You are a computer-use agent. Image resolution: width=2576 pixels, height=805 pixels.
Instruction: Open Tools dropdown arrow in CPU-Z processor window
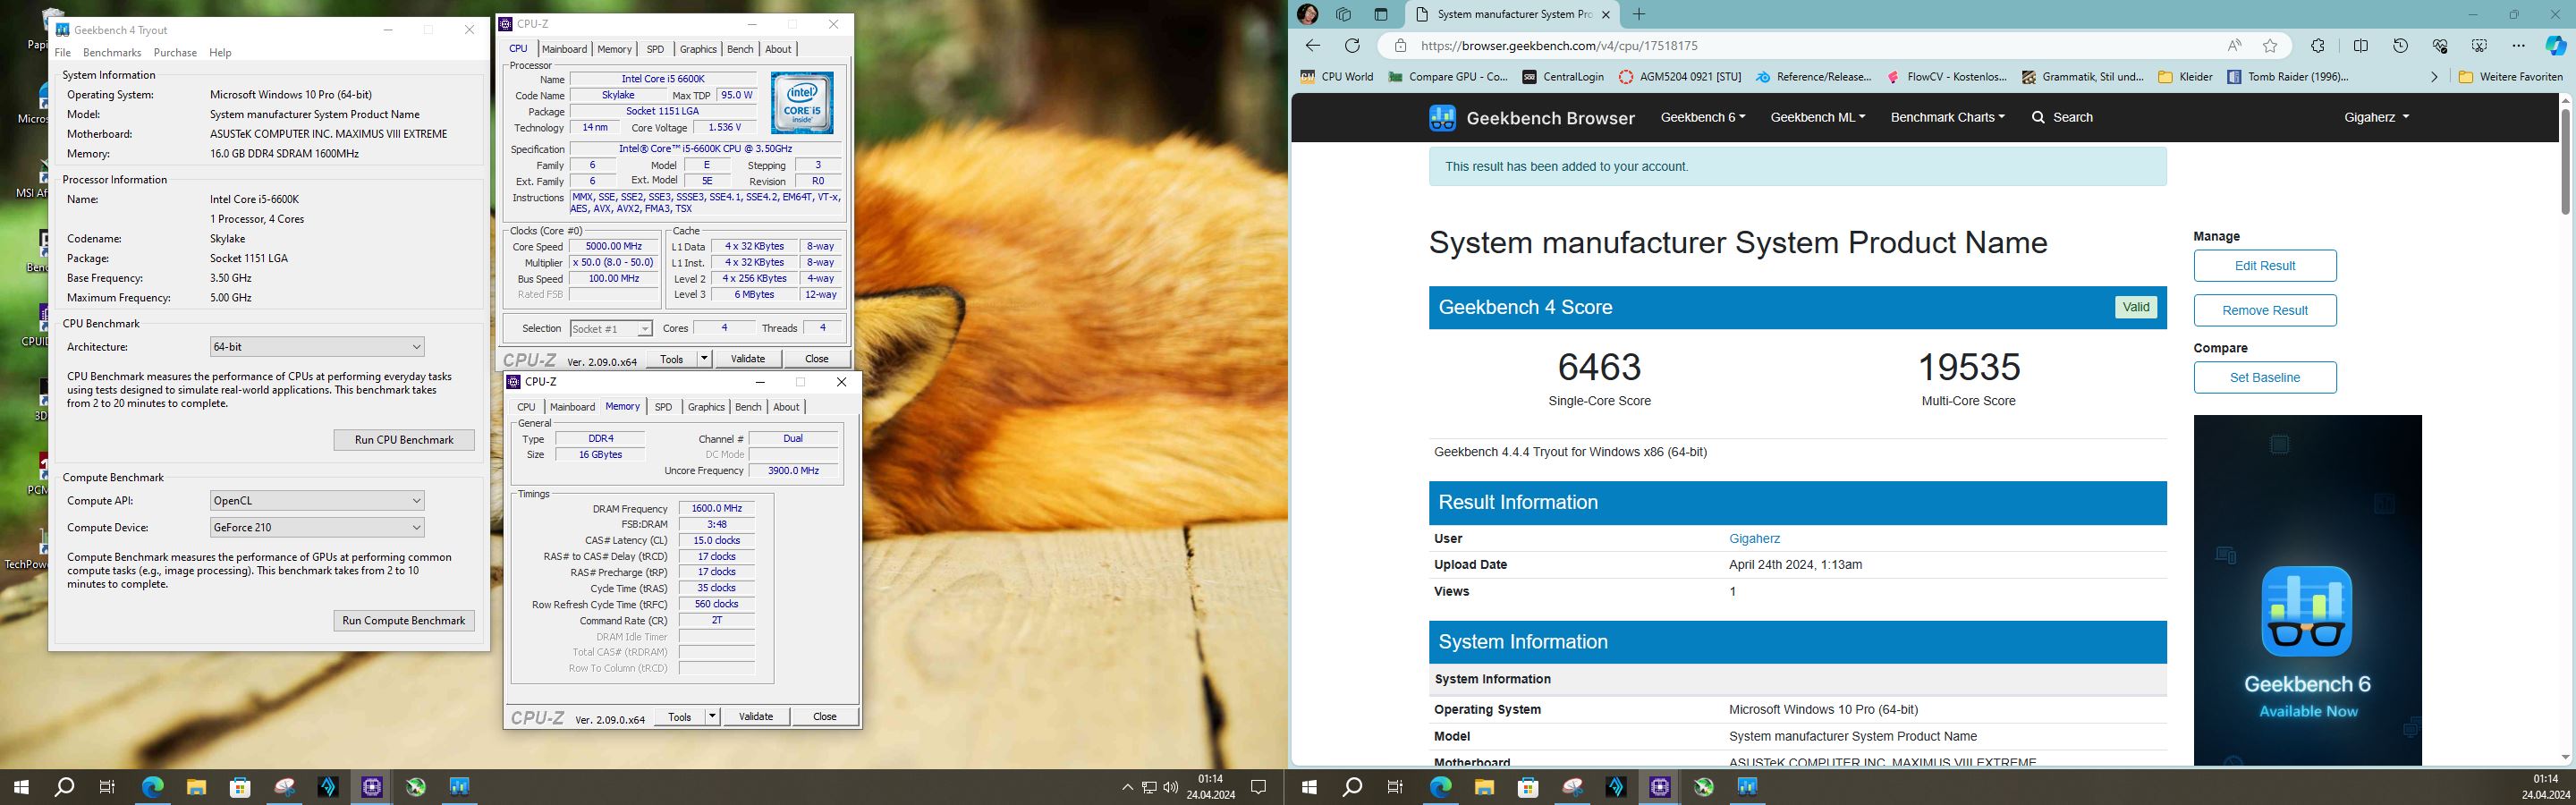[704, 358]
